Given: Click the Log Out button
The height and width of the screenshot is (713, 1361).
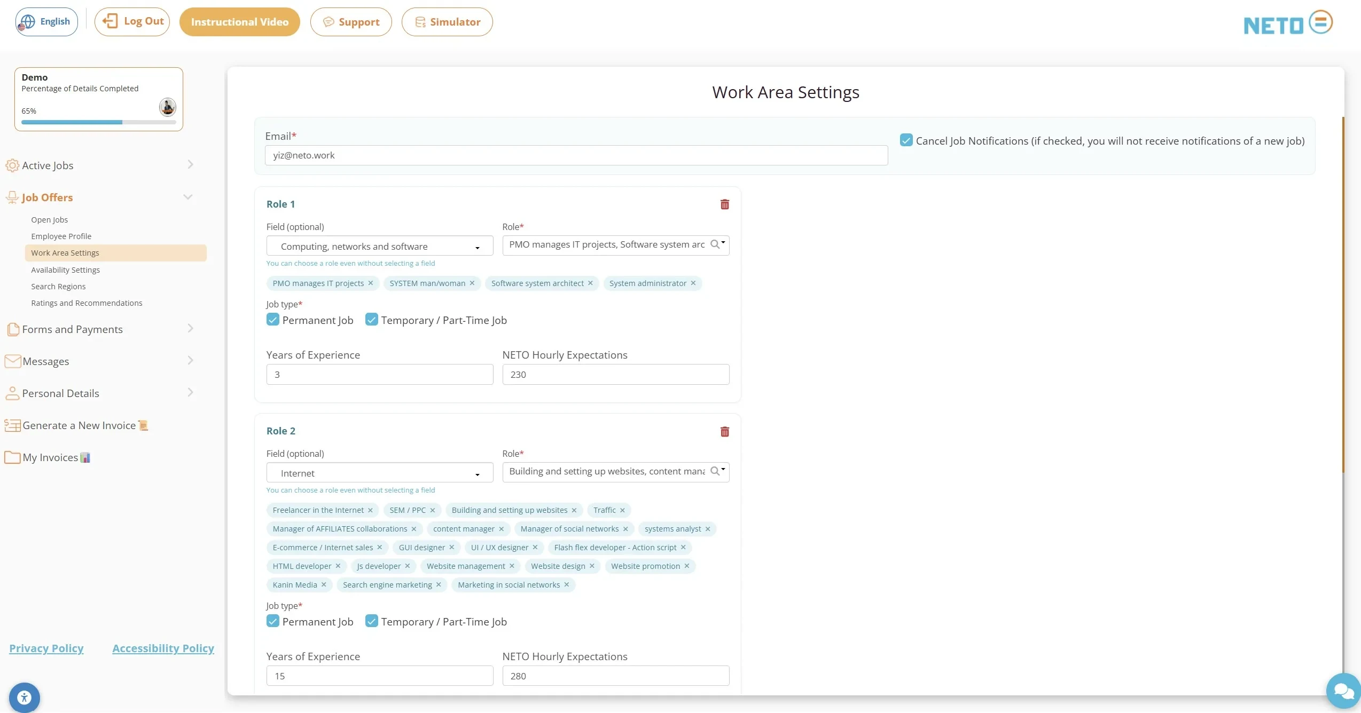Looking at the screenshot, I should (132, 22).
